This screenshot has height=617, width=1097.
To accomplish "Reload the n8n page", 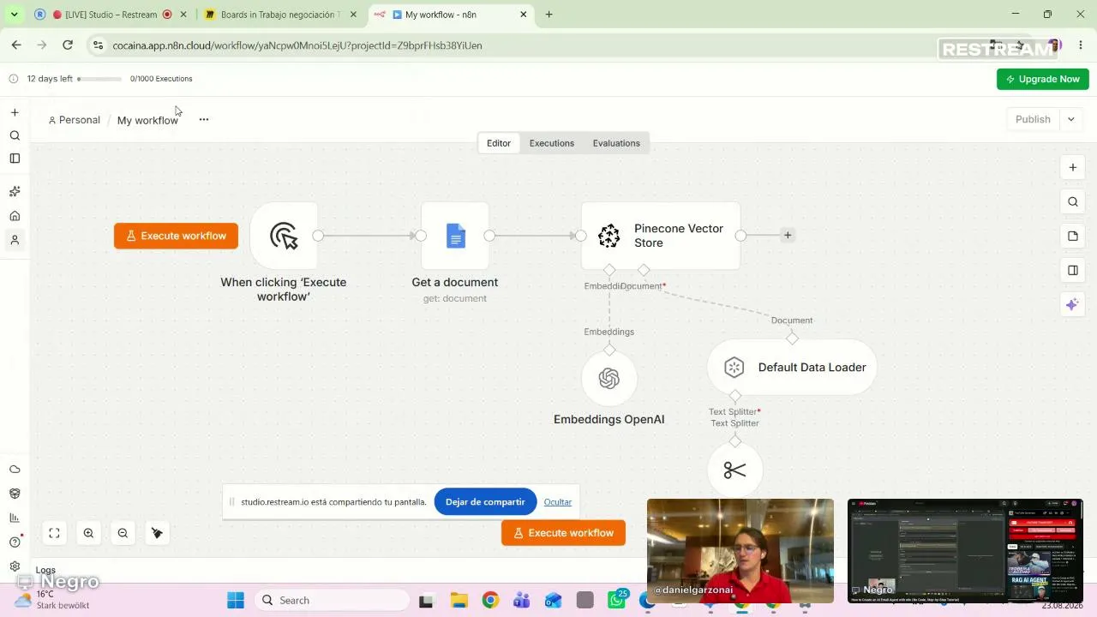I will 68,45.
